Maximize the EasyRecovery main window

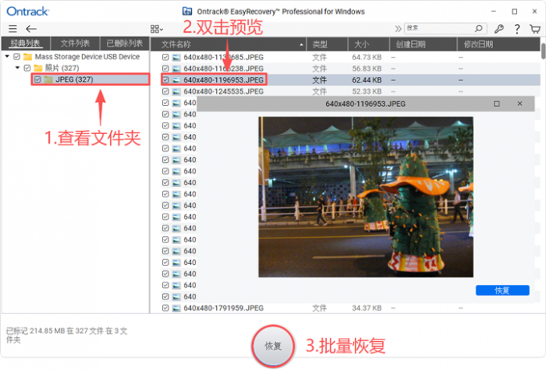pos(515,11)
